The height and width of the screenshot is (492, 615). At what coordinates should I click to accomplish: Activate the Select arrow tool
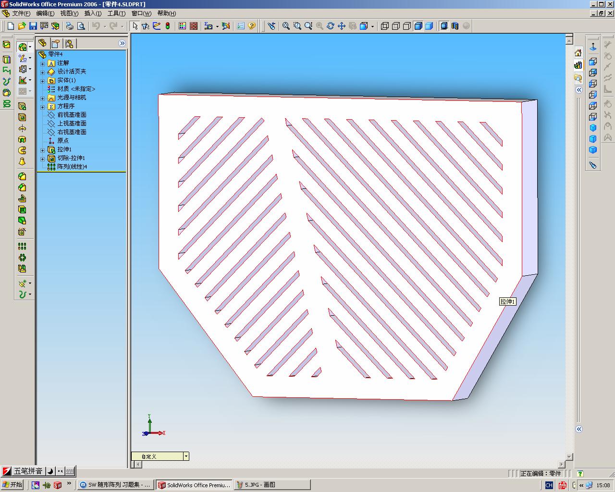pyautogui.click(x=135, y=26)
